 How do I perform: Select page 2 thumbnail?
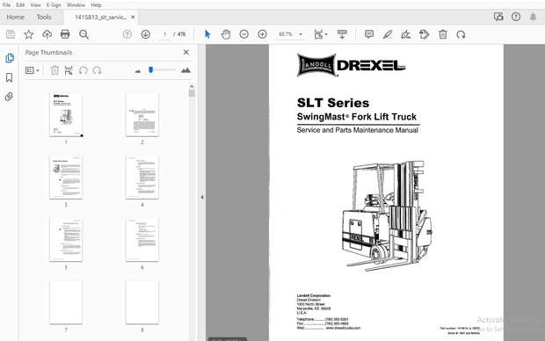point(142,115)
